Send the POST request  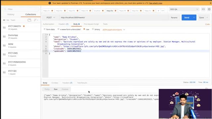(x=187, y=18)
